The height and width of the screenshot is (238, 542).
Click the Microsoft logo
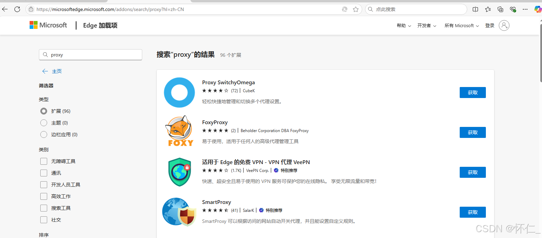click(48, 25)
